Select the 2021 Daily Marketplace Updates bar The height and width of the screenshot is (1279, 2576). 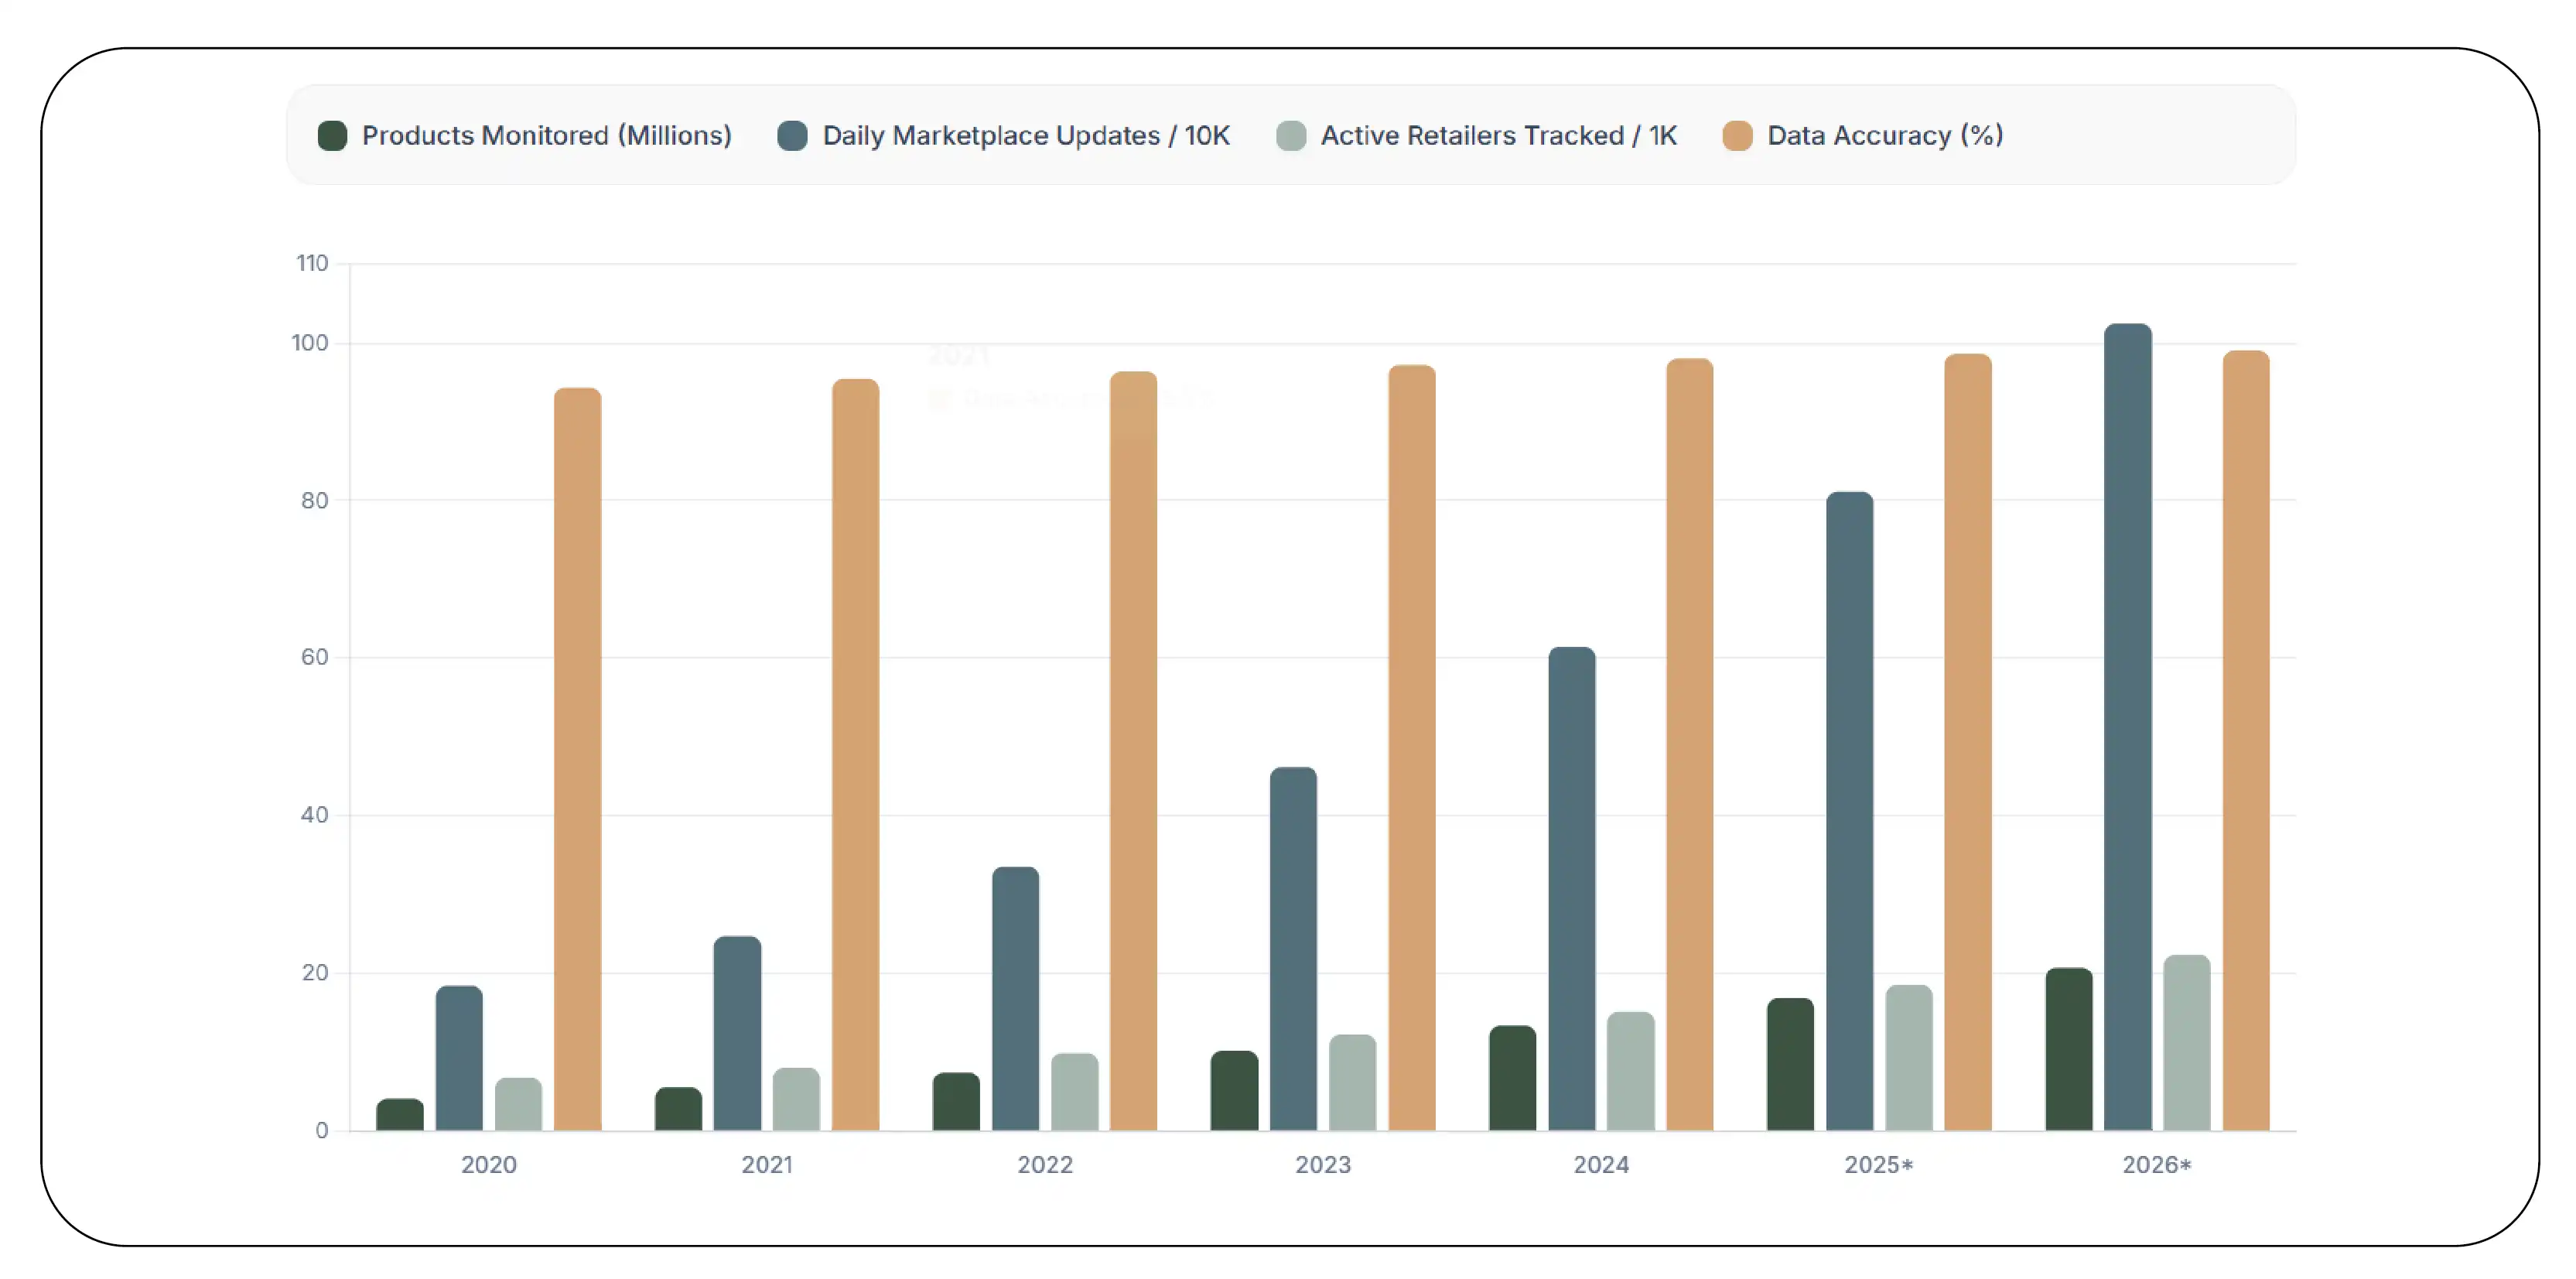tap(737, 1033)
